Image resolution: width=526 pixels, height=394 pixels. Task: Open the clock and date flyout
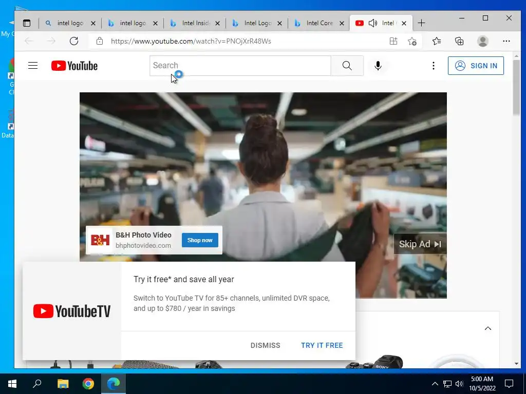482,384
